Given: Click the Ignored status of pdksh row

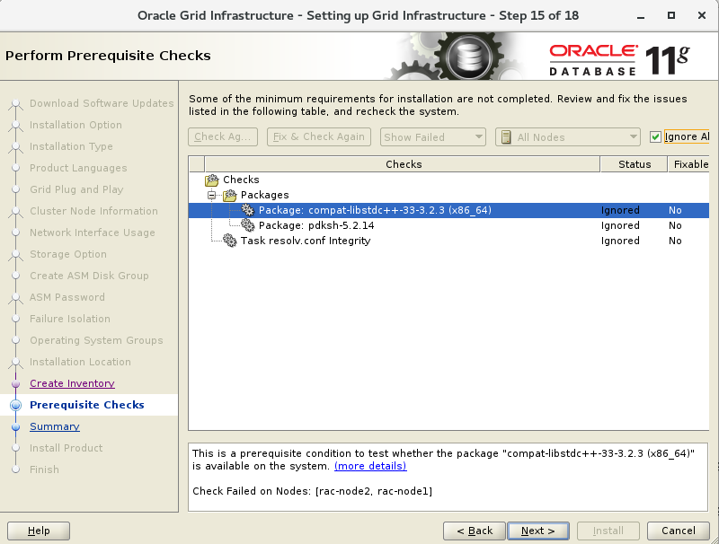Looking at the screenshot, I should (x=620, y=225).
